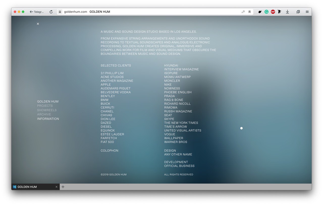Click the COLOPHON heading
The width and height of the screenshot is (323, 205).
[x=110, y=151]
